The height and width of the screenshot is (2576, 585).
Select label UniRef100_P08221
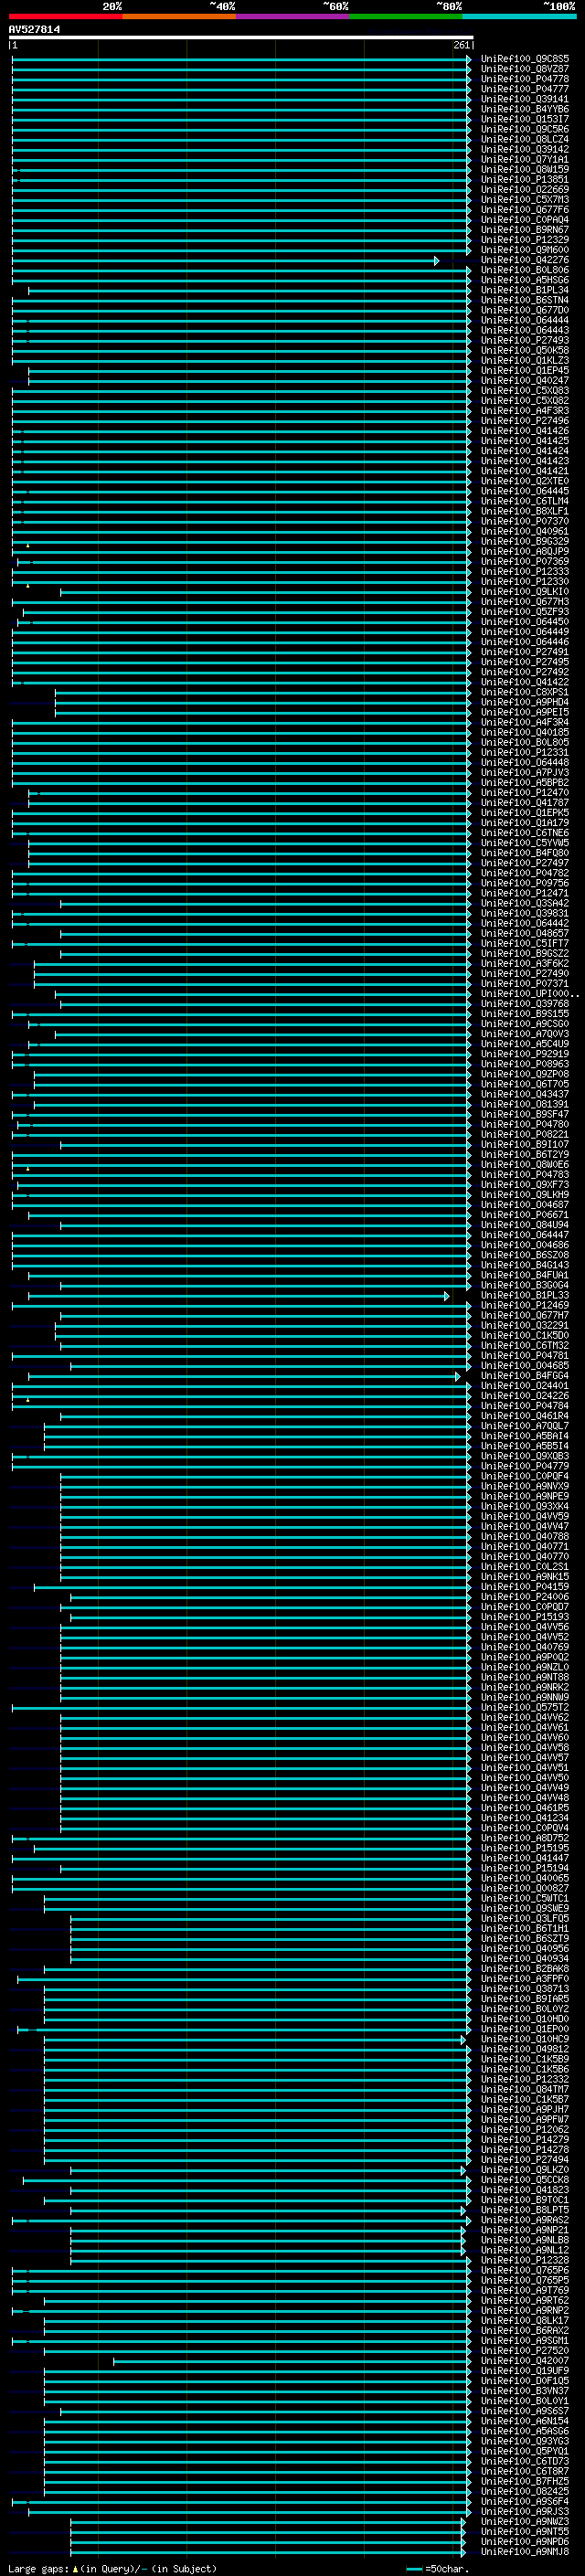point(524,1134)
